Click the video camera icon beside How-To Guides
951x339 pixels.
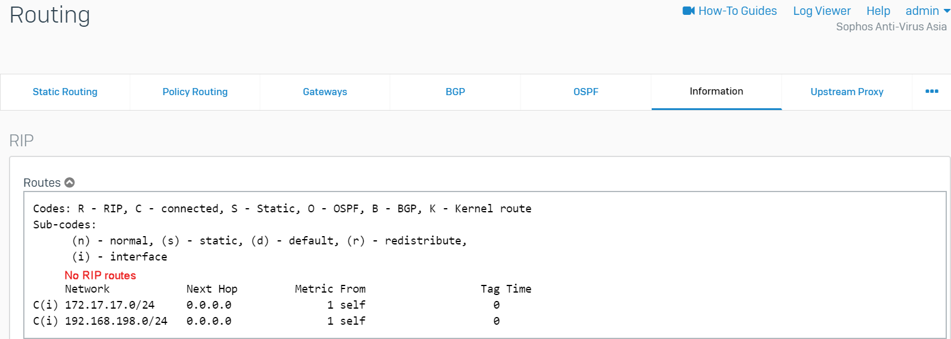point(689,11)
